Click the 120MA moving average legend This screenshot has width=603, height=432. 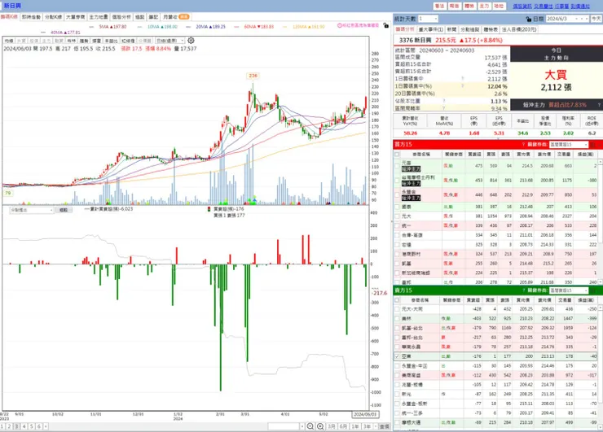pyautogui.click(x=308, y=27)
